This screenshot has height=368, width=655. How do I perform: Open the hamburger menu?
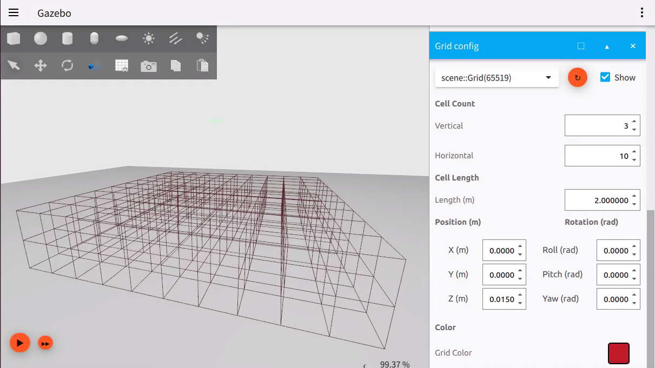pos(14,13)
